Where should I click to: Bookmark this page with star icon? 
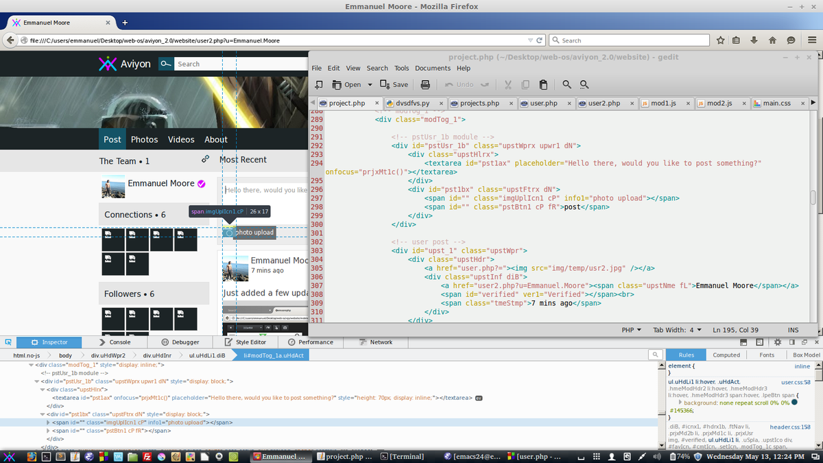[x=721, y=40]
